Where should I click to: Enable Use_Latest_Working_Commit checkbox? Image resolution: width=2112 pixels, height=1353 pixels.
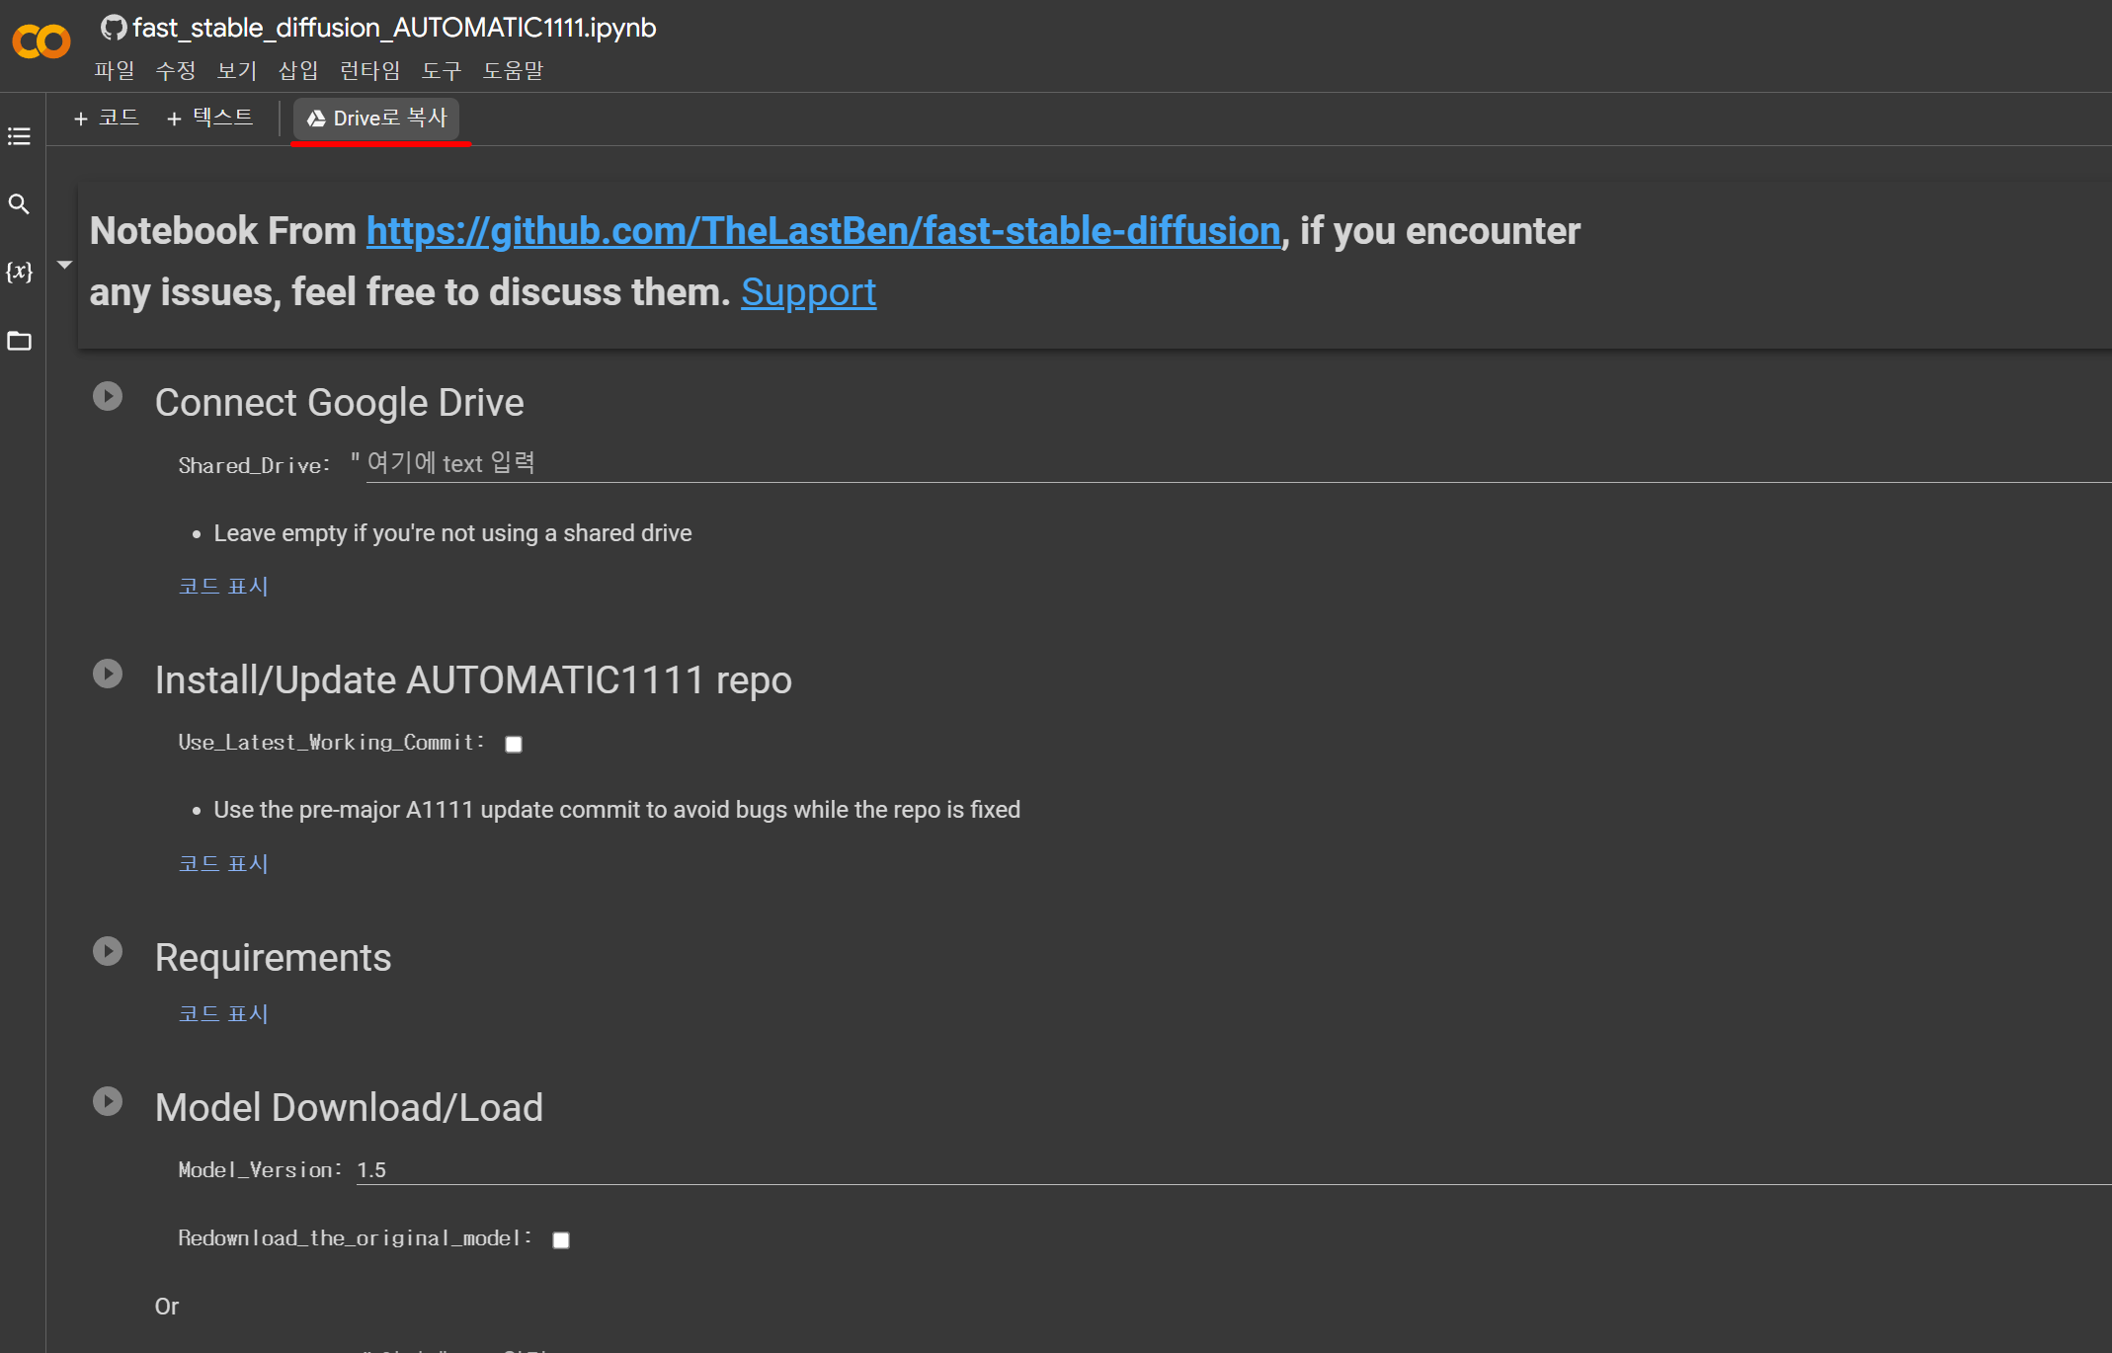[x=514, y=745]
